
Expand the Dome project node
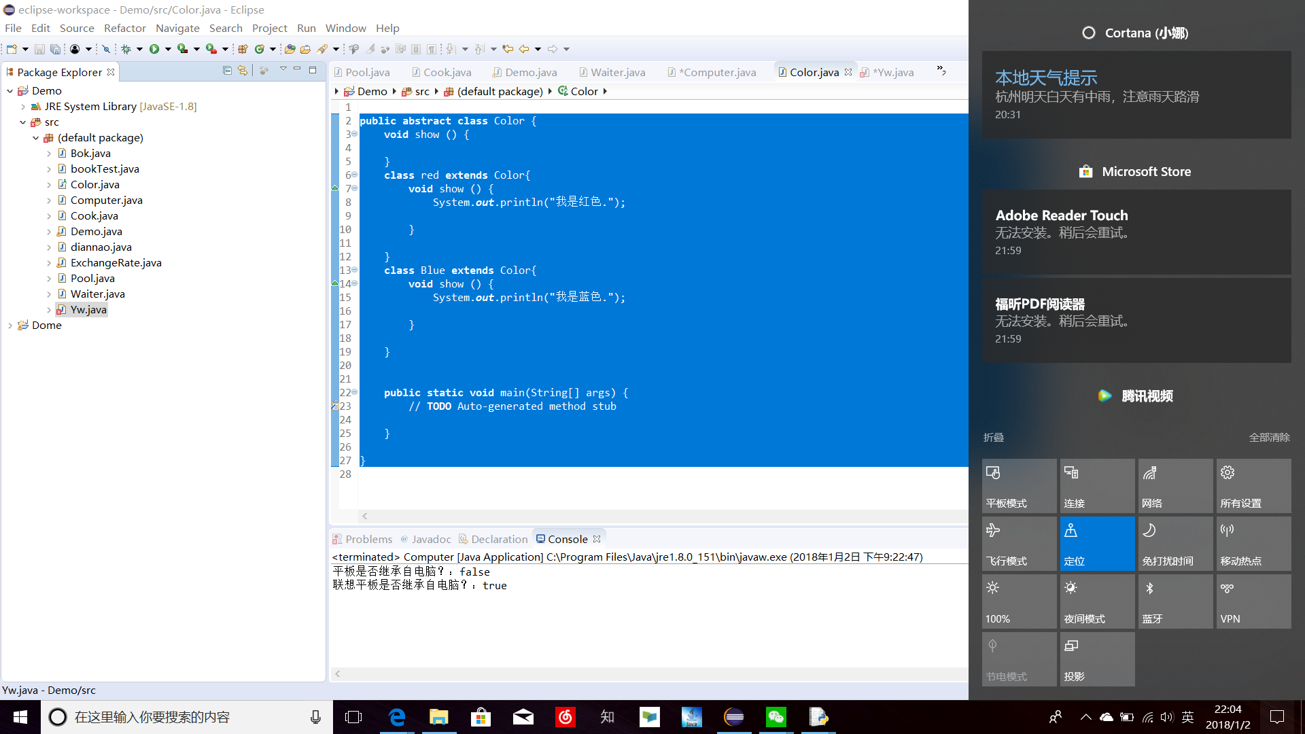10,326
